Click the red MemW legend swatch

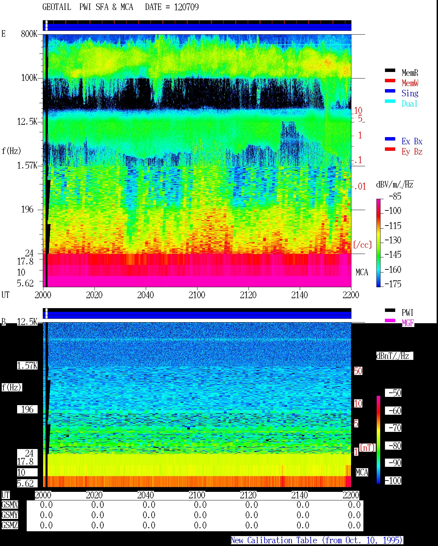click(390, 81)
